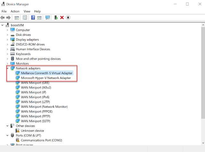205x152 pixels.
Task: Click the Update device driver icon
Action: click(x=56, y=18)
